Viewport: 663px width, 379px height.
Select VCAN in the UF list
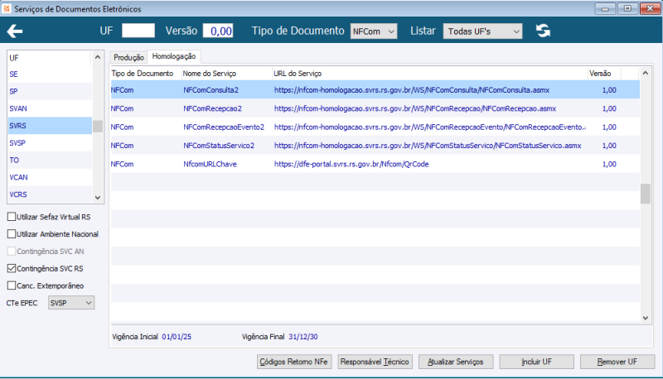click(50, 177)
